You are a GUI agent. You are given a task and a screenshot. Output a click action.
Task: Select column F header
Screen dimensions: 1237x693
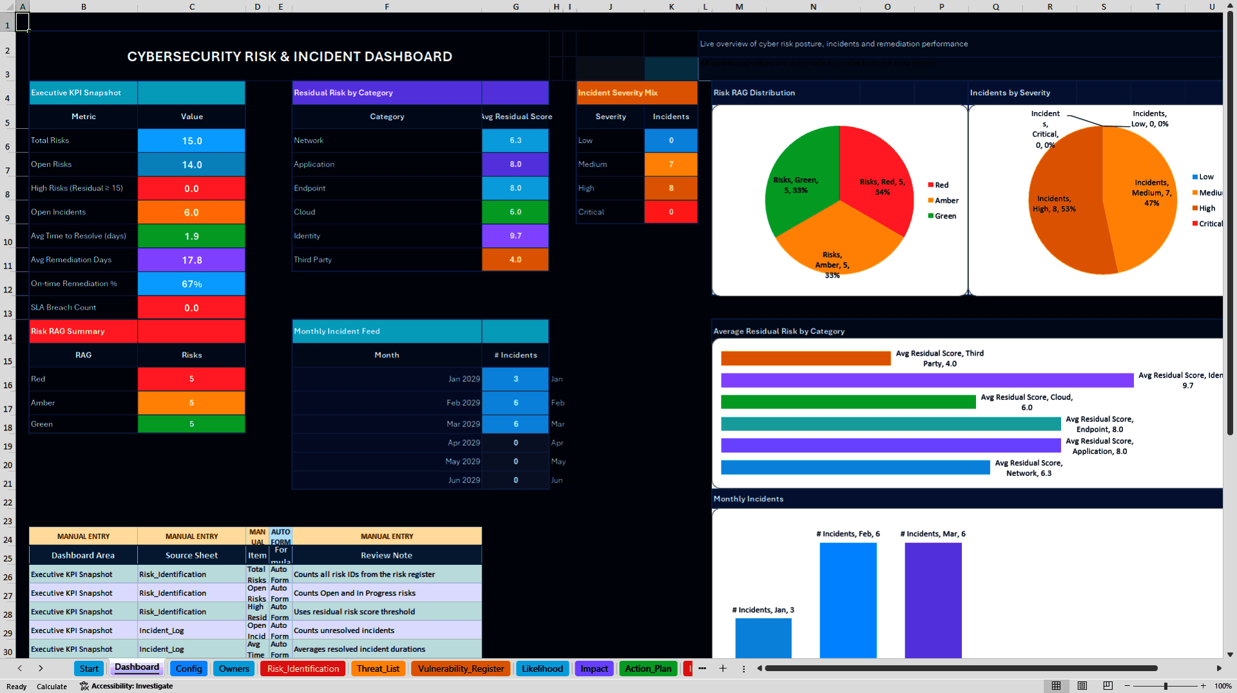[387, 6]
